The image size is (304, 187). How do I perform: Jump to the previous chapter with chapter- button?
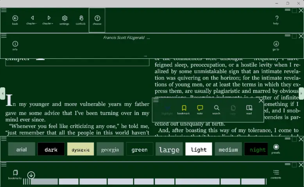(31, 20)
